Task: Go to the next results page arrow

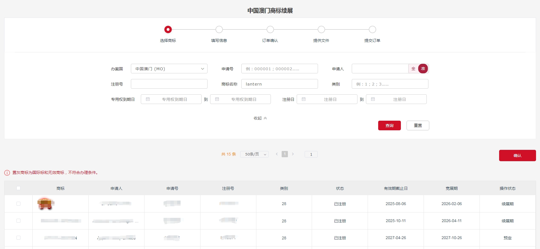Action: tap(293, 154)
